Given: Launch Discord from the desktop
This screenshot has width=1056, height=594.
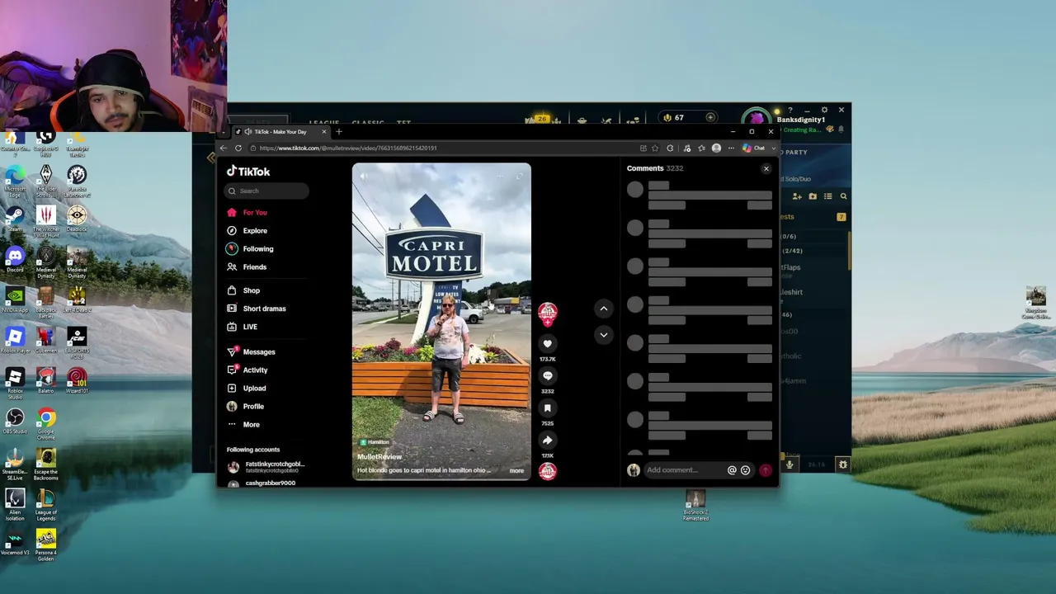Looking at the screenshot, I should [14, 260].
